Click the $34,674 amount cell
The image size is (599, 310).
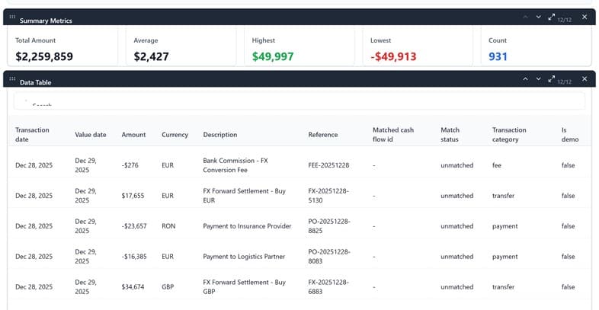133,286
